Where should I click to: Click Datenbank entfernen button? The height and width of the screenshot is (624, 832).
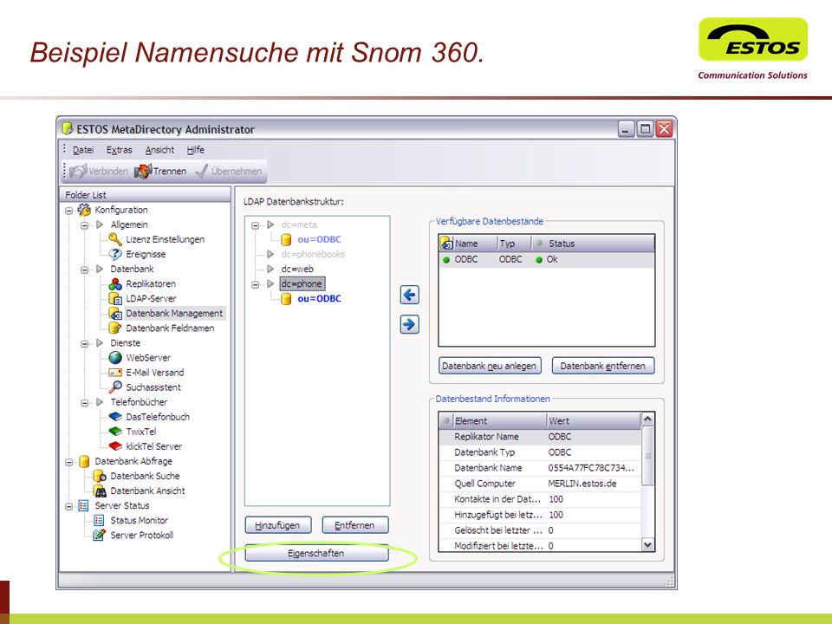[x=603, y=366]
